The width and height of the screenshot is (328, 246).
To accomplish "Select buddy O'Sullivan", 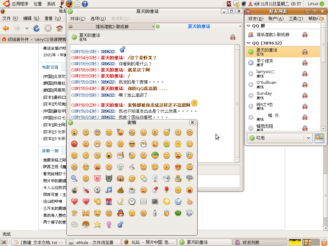I will coord(283,84).
